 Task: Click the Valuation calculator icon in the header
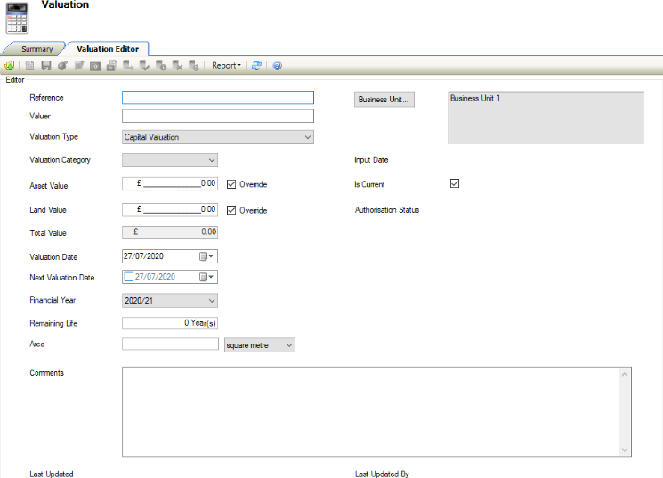tap(18, 18)
